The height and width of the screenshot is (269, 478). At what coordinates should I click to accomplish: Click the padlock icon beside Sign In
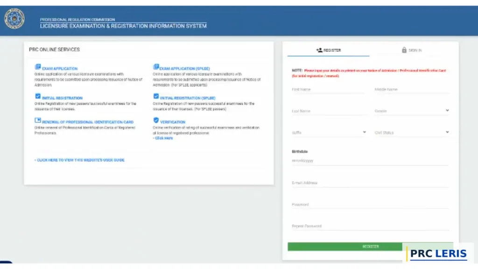pyautogui.click(x=404, y=50)
